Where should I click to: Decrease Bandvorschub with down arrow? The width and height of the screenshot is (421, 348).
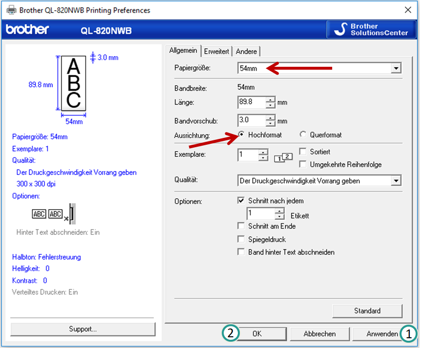point(271,123)
